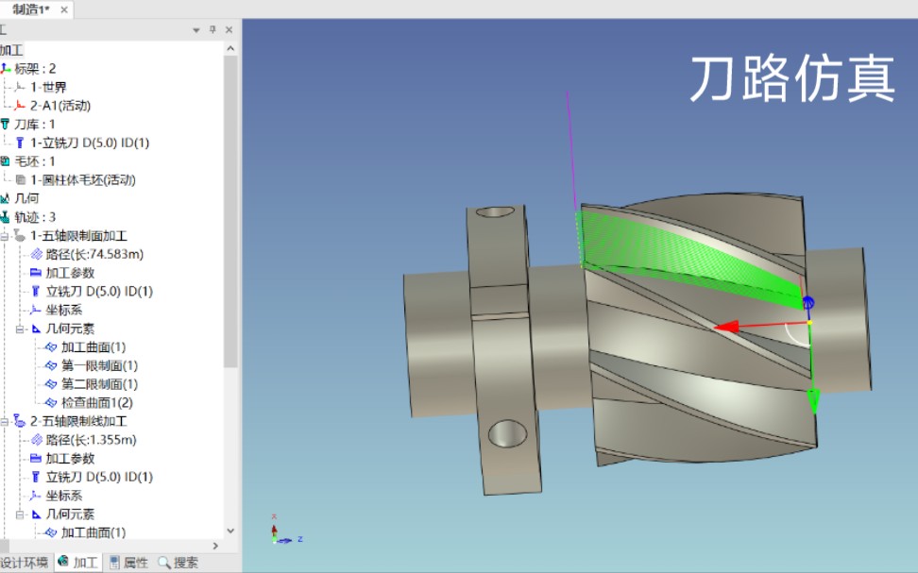The image size is (918, 573).
Task: Select 路径(长:1.355m) entry
Action: 91,440
